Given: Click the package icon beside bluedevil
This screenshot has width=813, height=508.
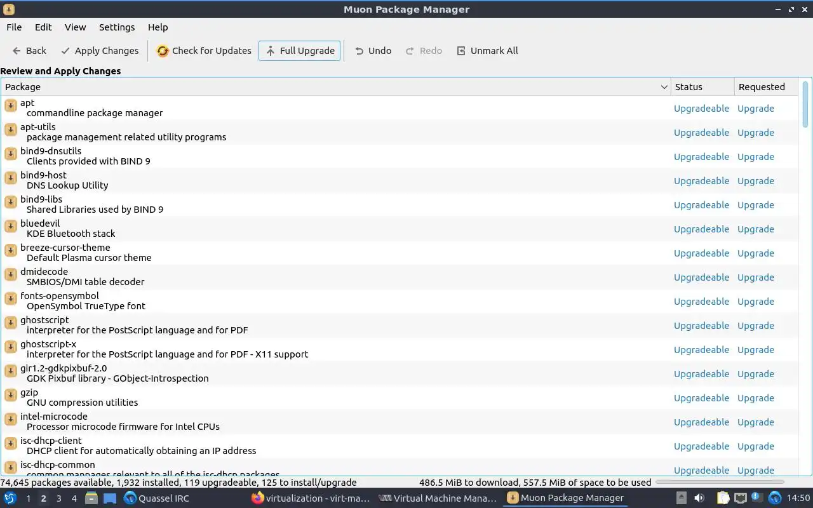Looking at the screenshot, I should tap(10, 226).
